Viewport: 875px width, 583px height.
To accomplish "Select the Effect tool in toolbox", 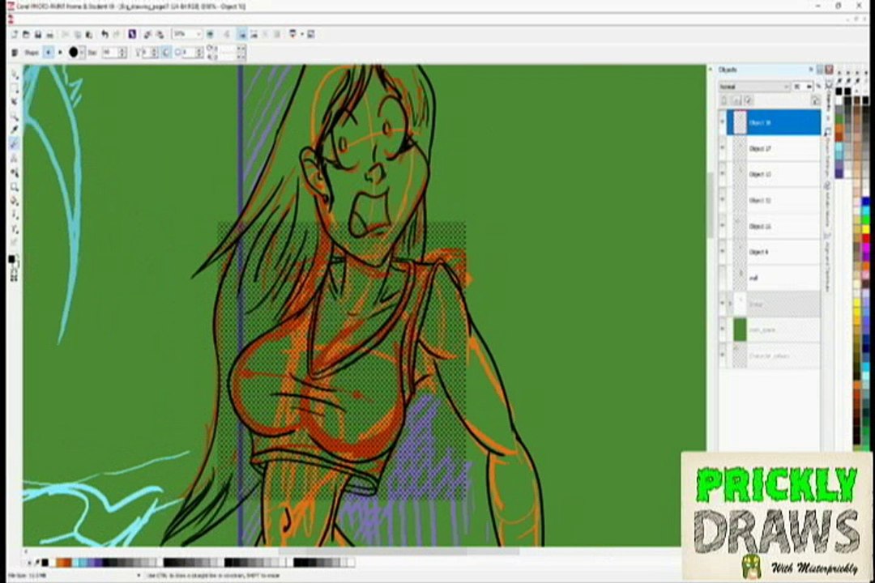I will [x=14, y=228].
